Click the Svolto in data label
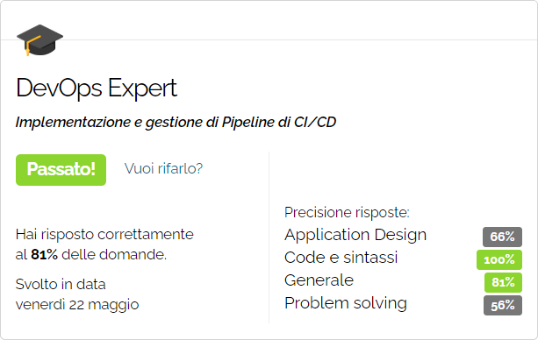538x340 pixels. pyautogui.click(x=61, y=285)
